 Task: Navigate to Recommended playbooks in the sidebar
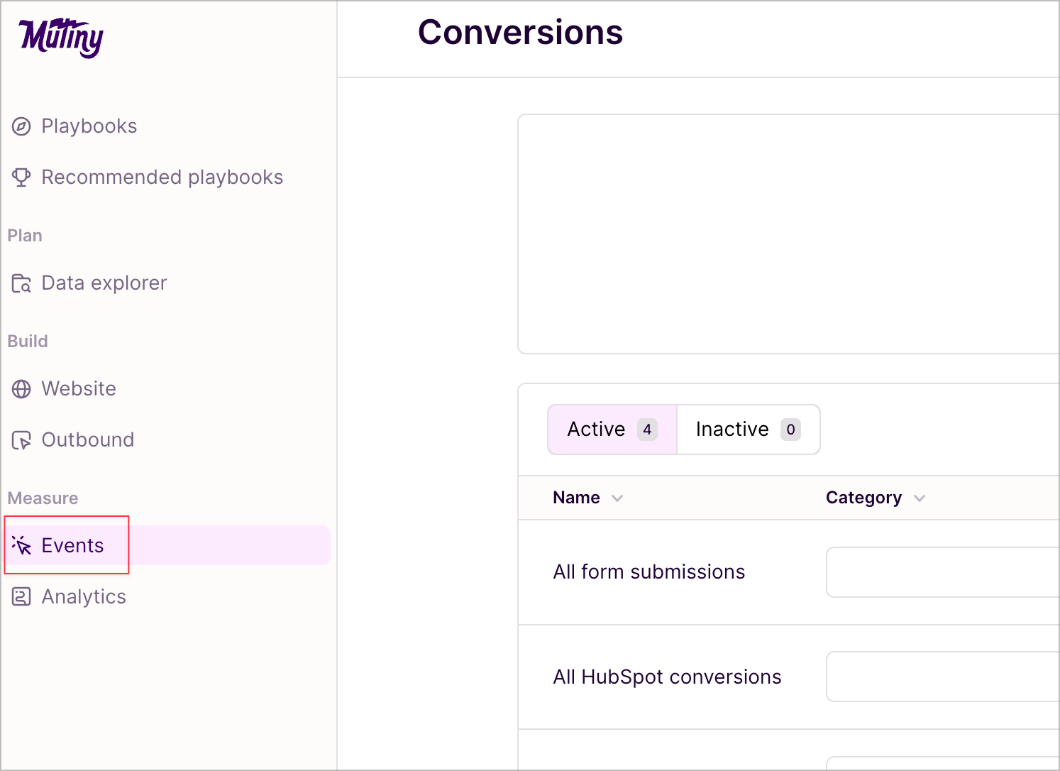(162, 177)
